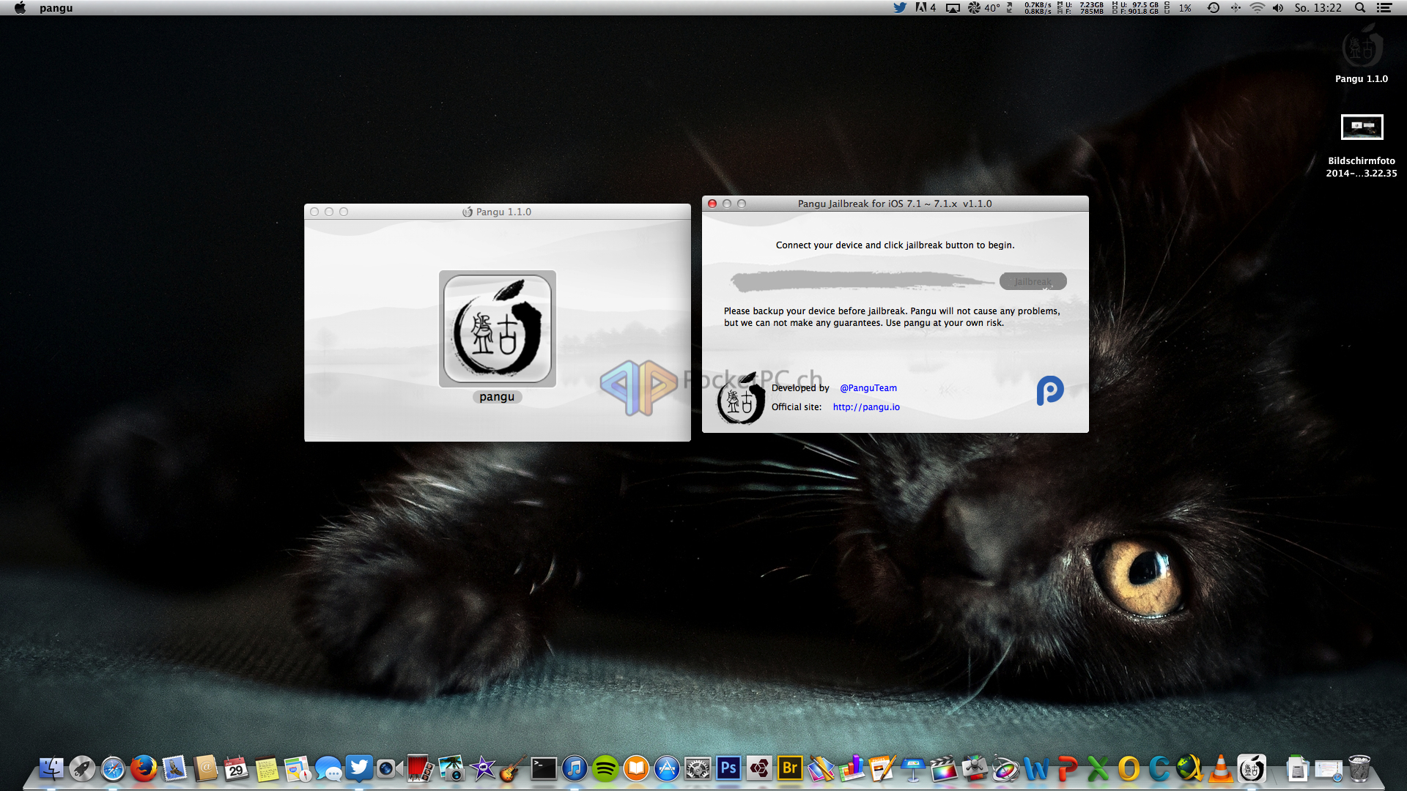The height and width of the screenshot is (791, 1407).
Task: Select the pangu app icon in disk image window
Action: pos(498,329)
